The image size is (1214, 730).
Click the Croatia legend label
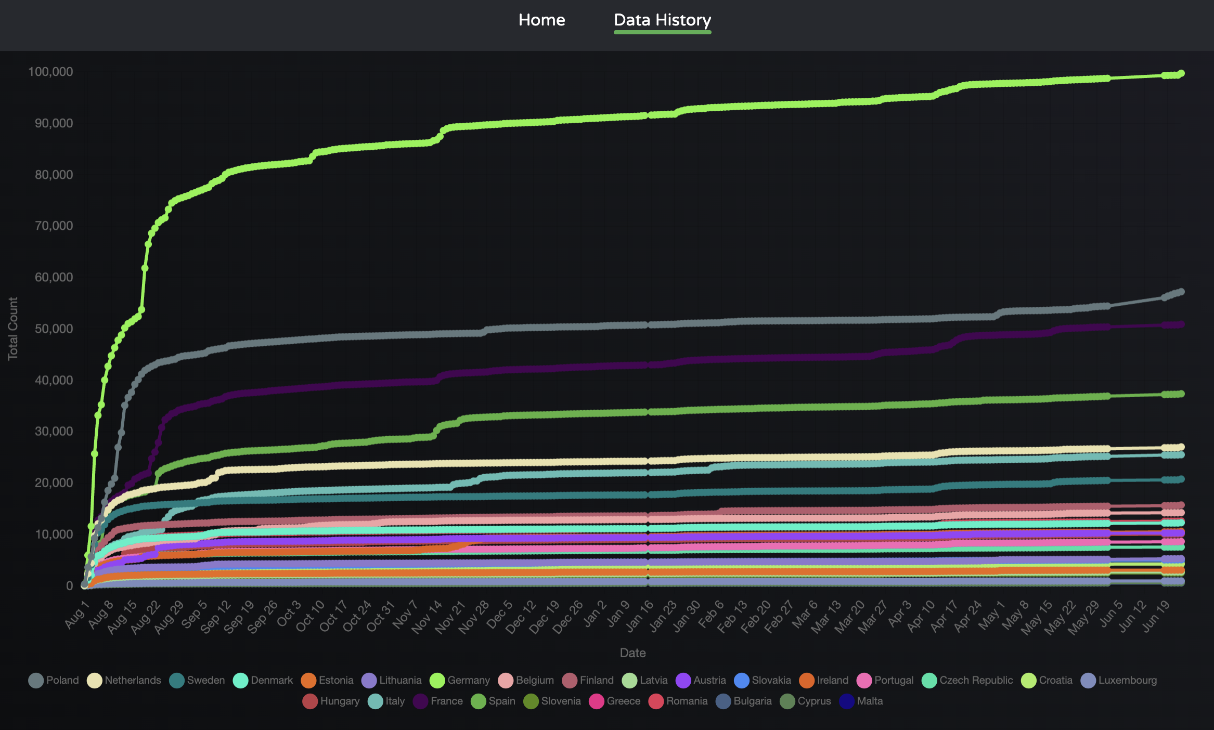1056,680
